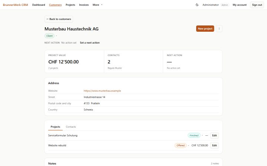The image size is (267, 166).
Task: Select the Serviceformular Schulung project row
Action: (x=133, y=135)
